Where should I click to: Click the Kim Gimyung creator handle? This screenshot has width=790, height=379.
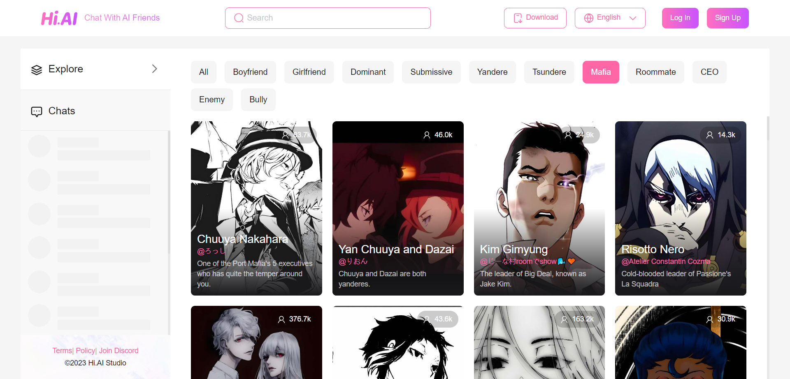527,261
